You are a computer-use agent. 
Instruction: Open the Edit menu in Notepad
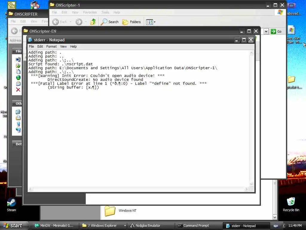tap(40, 46)
